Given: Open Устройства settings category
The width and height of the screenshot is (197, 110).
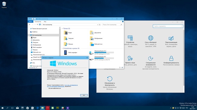Looking at the screenshot, I should coord(130,41).
